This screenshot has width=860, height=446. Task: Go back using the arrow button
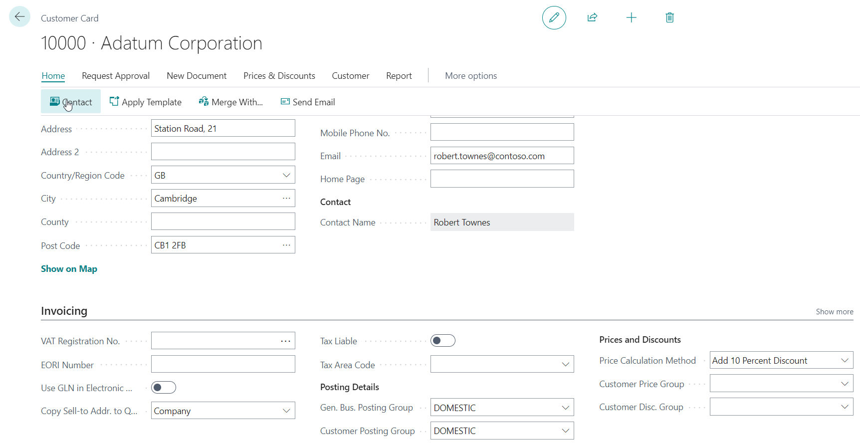pyautogui.click(x=19, y=16)
